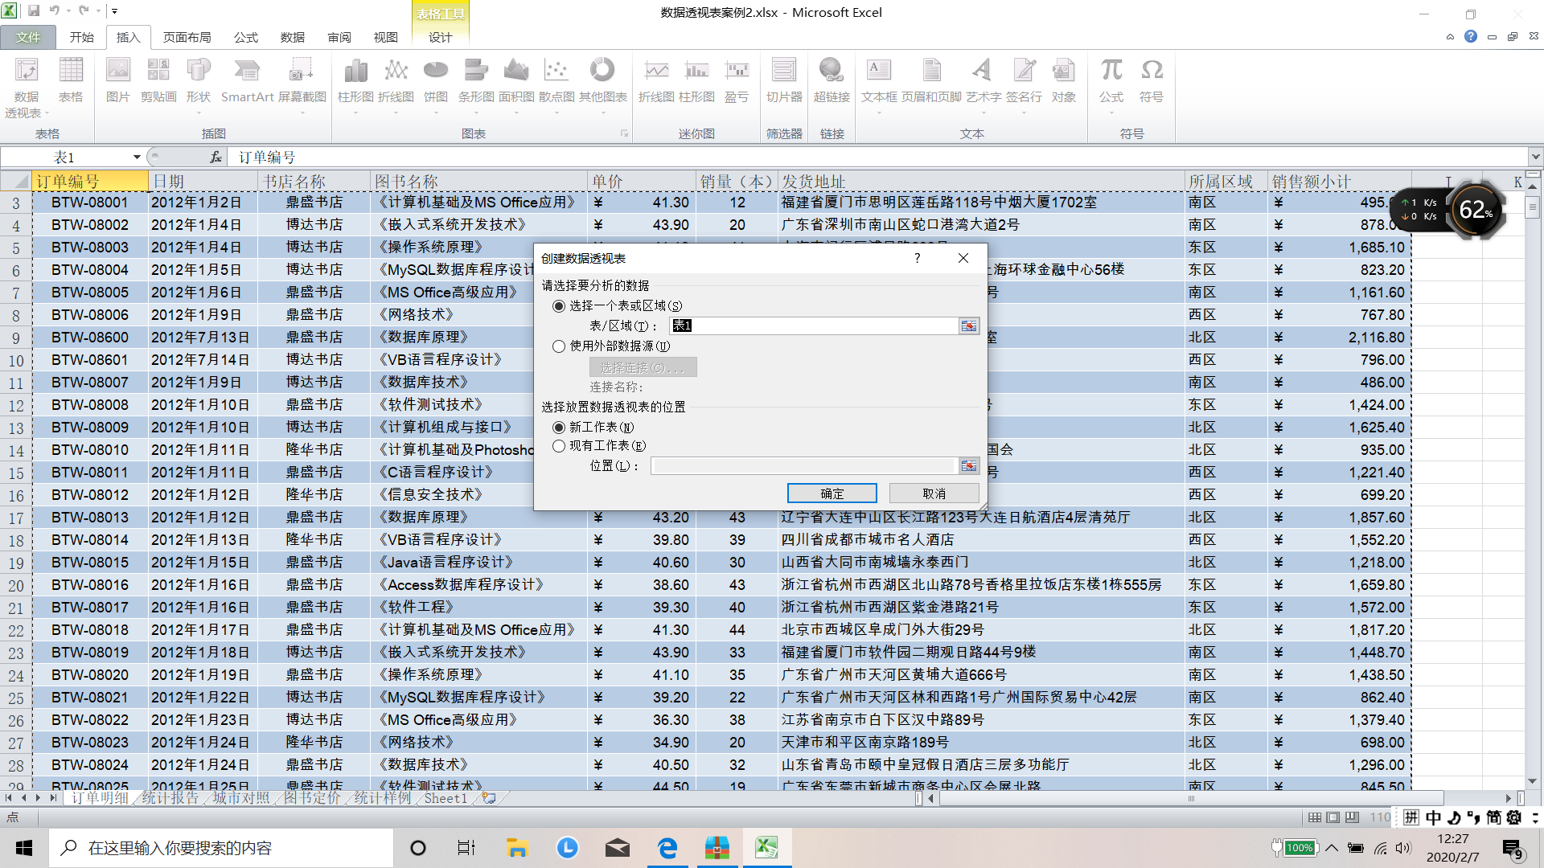Insert a 面积图 area chart

click(516, 84)
